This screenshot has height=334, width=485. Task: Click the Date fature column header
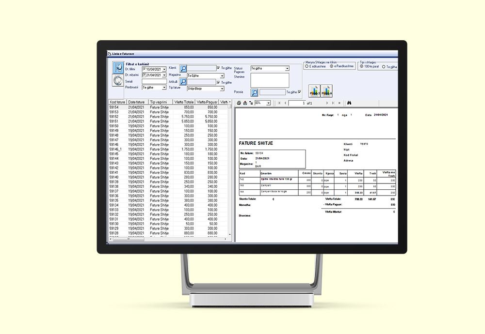[137, 102]
